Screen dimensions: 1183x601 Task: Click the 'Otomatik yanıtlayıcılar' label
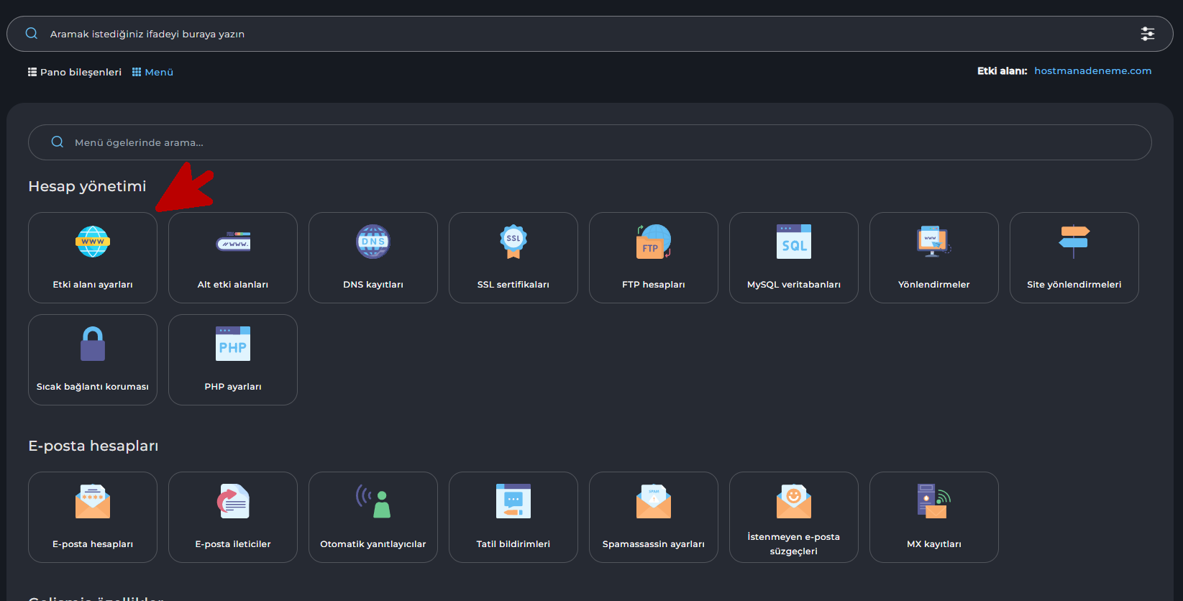point(373,544)
